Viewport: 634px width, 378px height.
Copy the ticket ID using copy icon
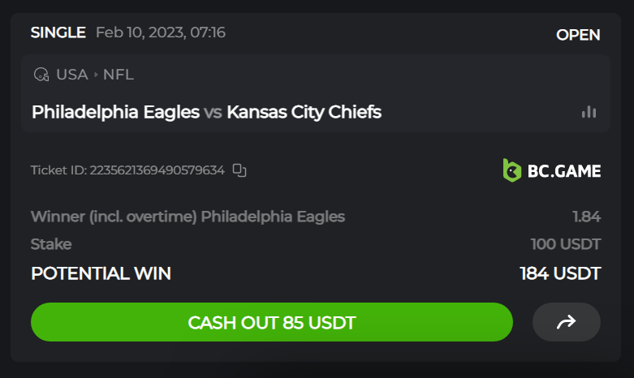(239, 170)
